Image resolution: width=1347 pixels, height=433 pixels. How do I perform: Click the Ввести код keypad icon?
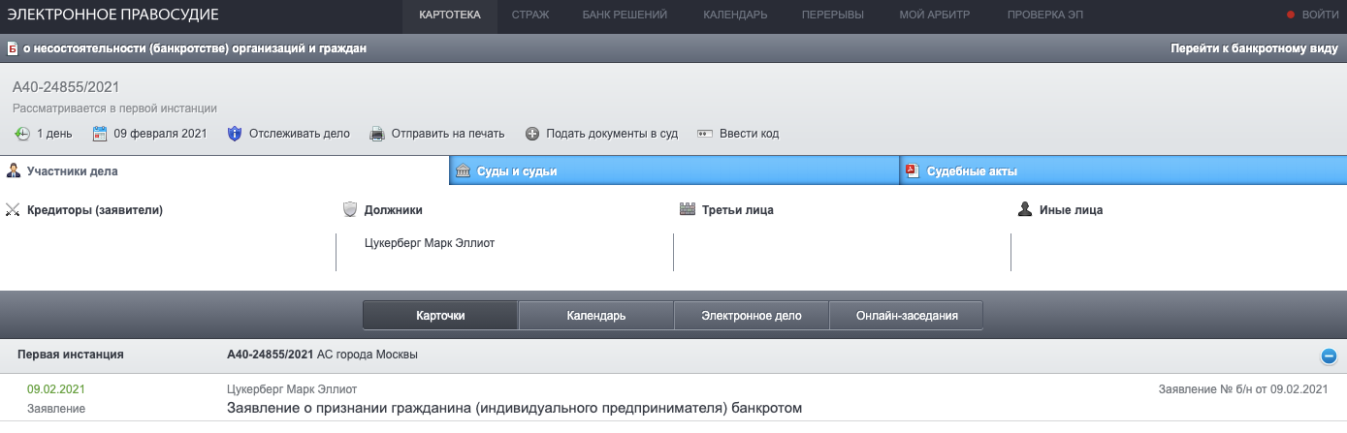[x=705, y=134]
